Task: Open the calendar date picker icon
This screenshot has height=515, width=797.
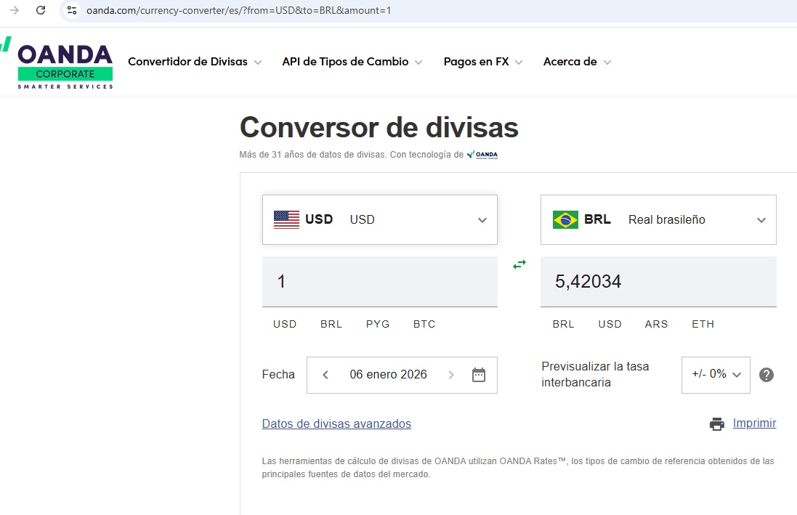Action: tap(478, 375)
